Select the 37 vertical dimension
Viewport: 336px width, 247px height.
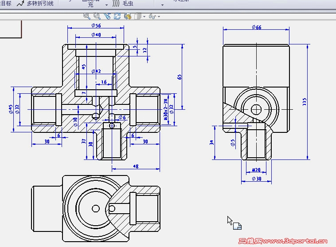84,141
